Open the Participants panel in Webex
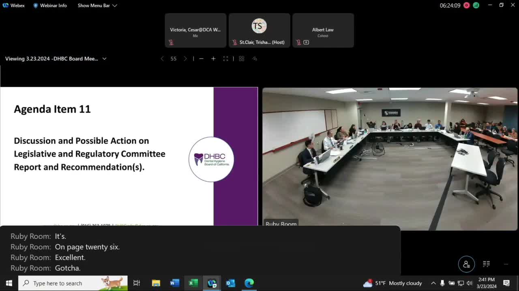Image resolution: width=519 pixels, height=291 pixels. click(x=466, y=264)
